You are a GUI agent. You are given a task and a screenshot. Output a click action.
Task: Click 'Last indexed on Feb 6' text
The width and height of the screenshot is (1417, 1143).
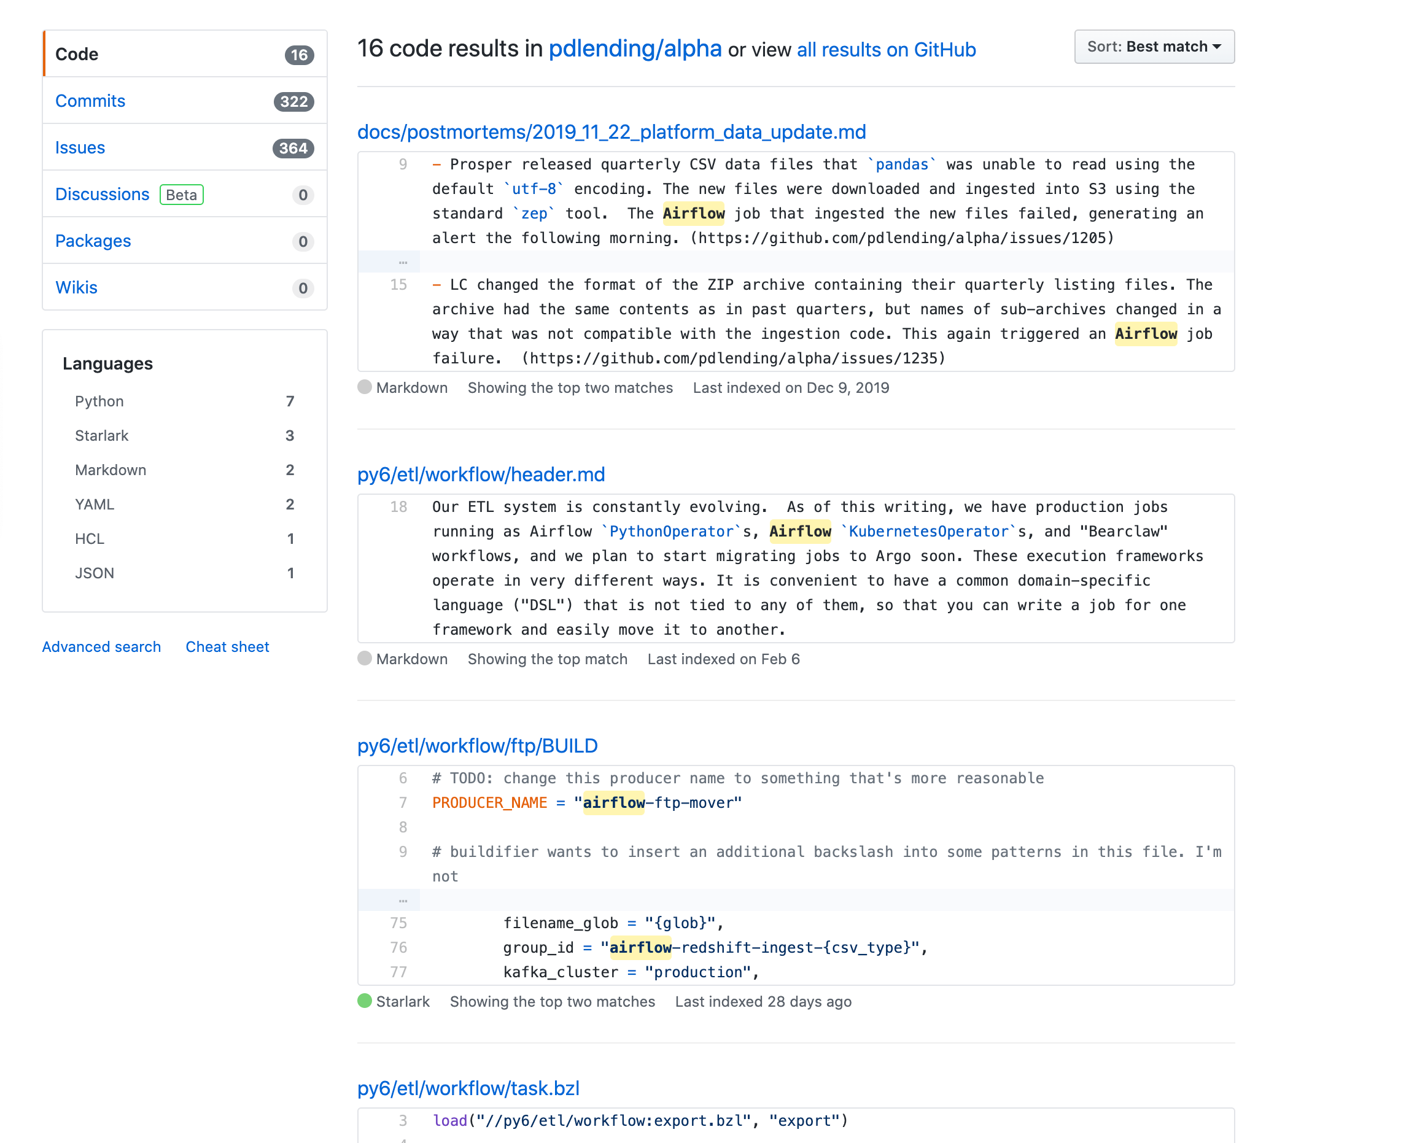click(724, 659)
